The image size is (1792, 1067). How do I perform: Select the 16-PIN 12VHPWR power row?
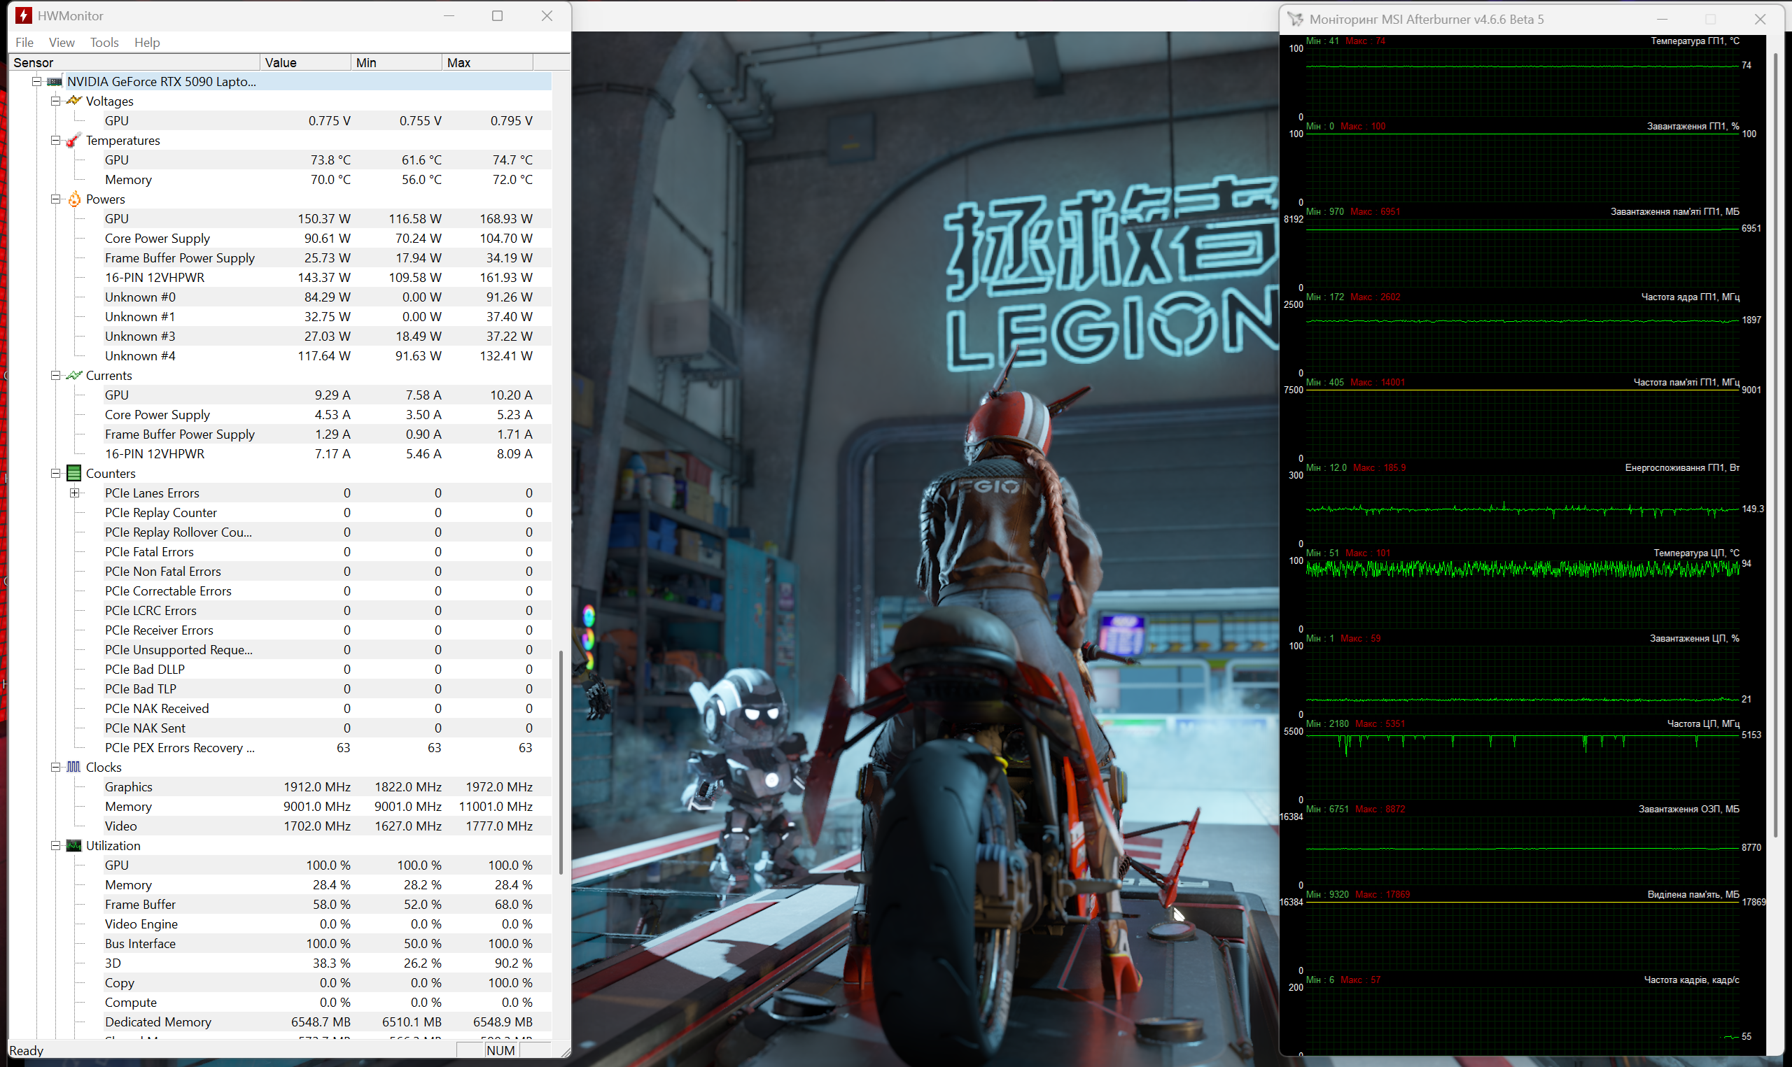pyautogui.click(x=155, y=278)
